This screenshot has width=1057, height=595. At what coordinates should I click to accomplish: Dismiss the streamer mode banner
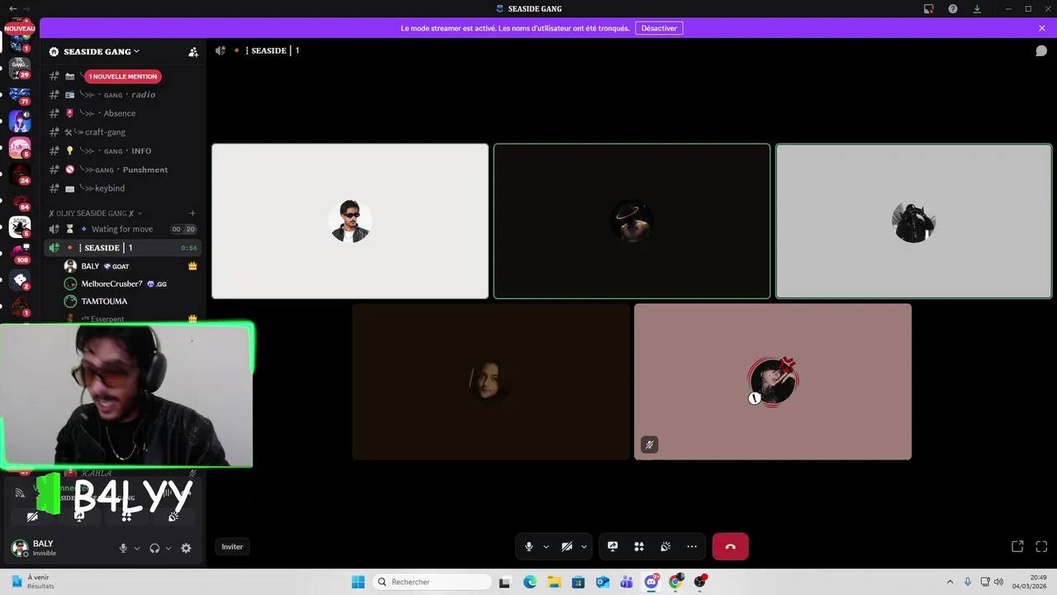pyautogui.click(x=1042, y=28)
